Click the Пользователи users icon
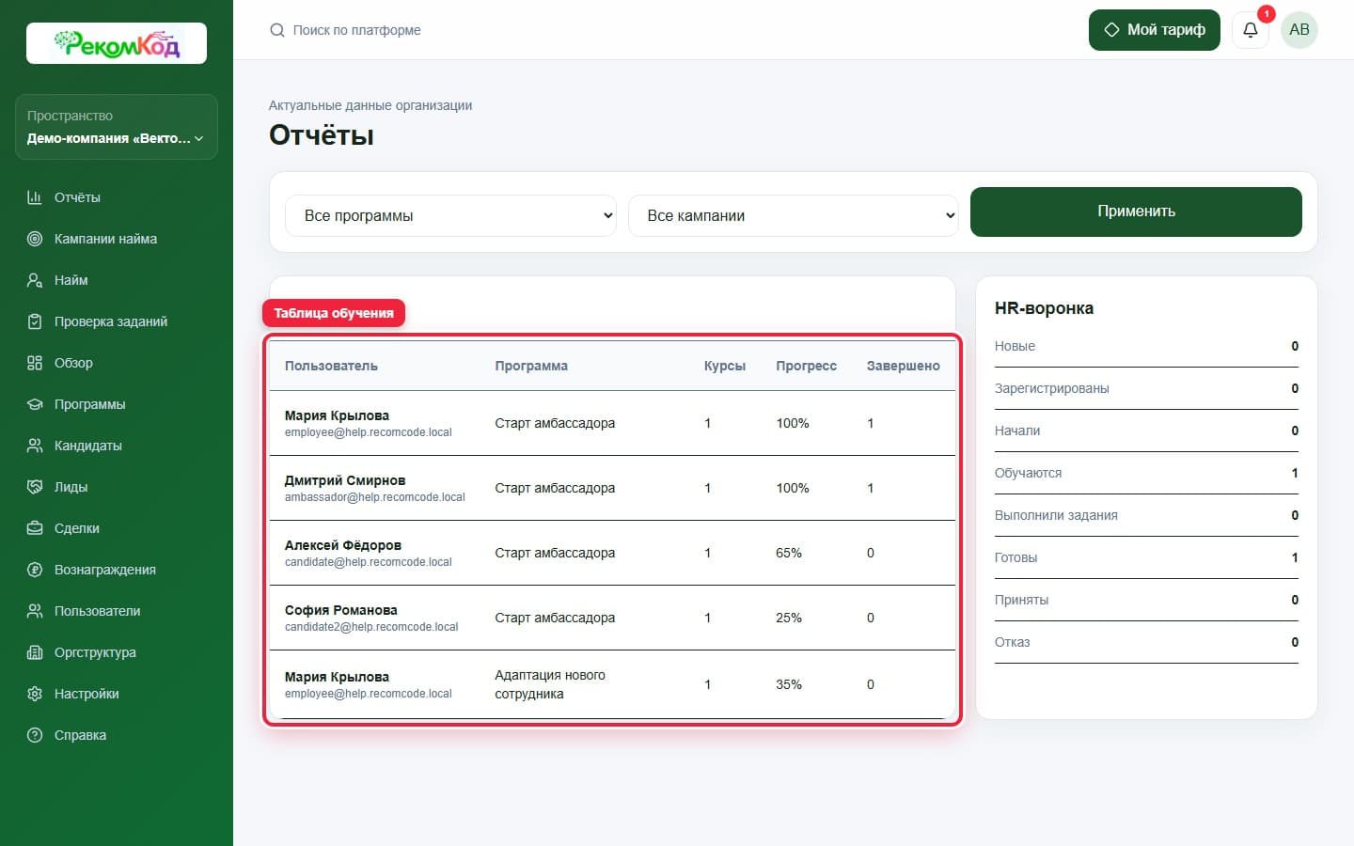 click(x=35, y=611)
